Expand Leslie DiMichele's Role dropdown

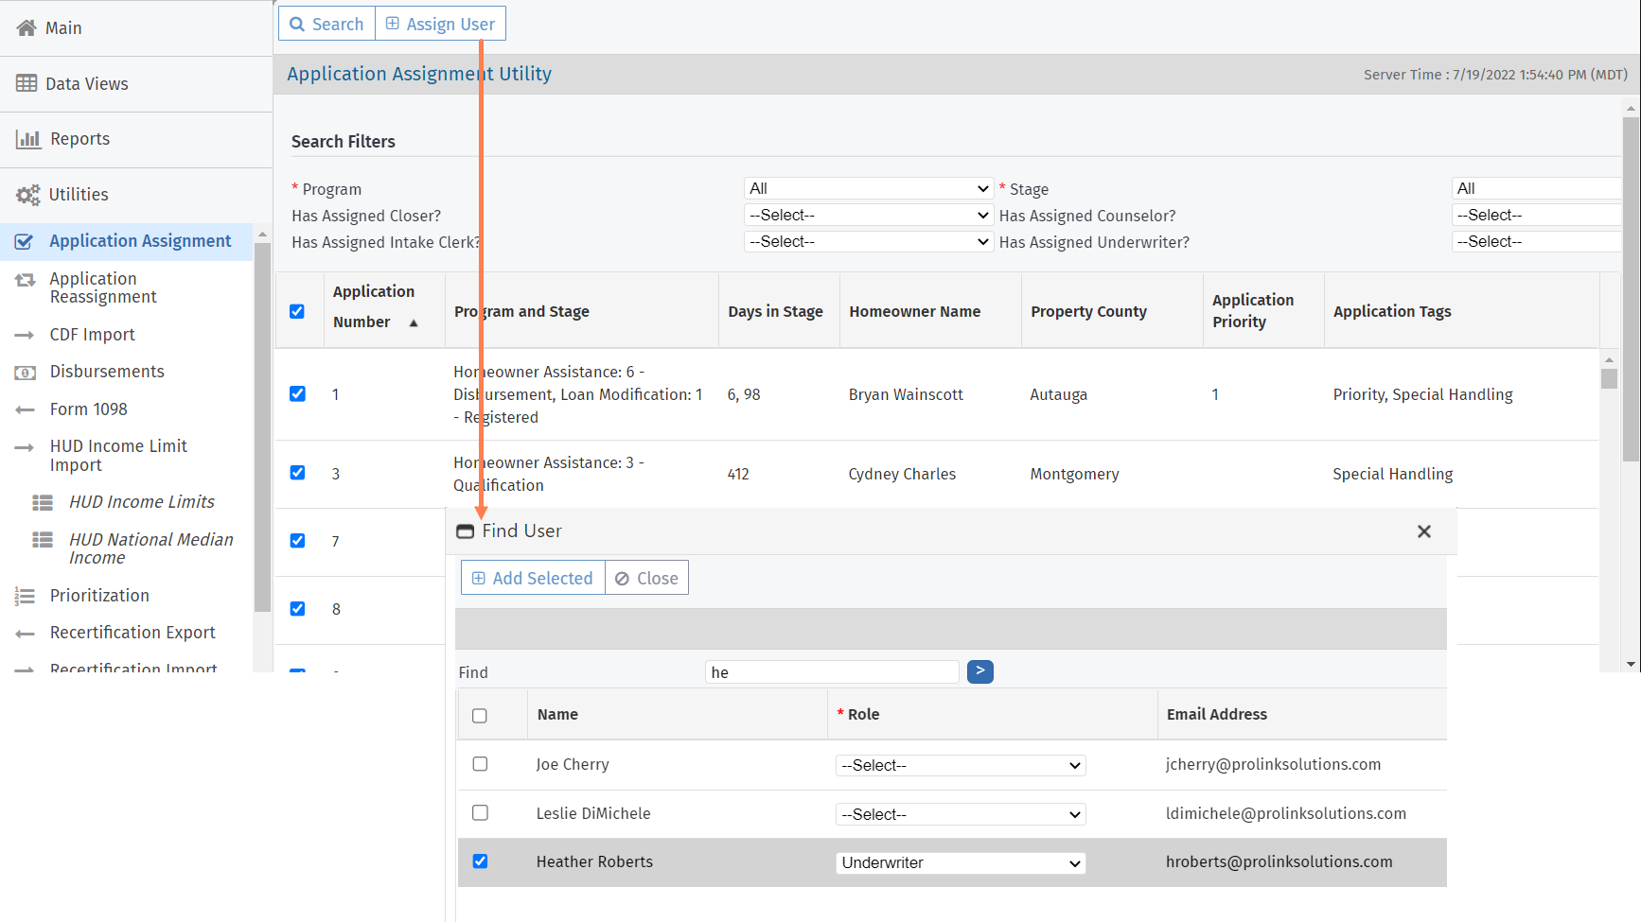960,814
